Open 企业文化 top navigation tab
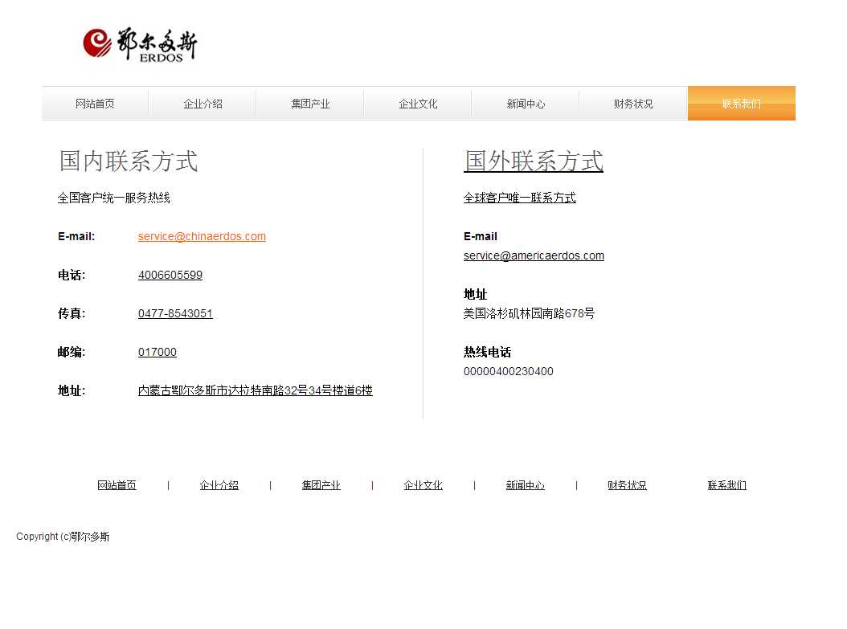The width and height of the screenshot is (847, 629). 418,104
